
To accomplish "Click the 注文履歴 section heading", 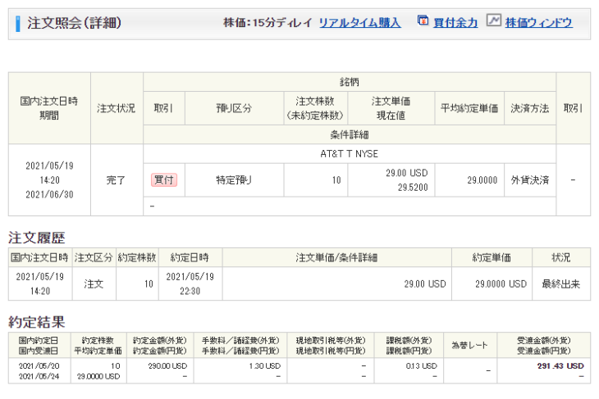I will [37, 238].
